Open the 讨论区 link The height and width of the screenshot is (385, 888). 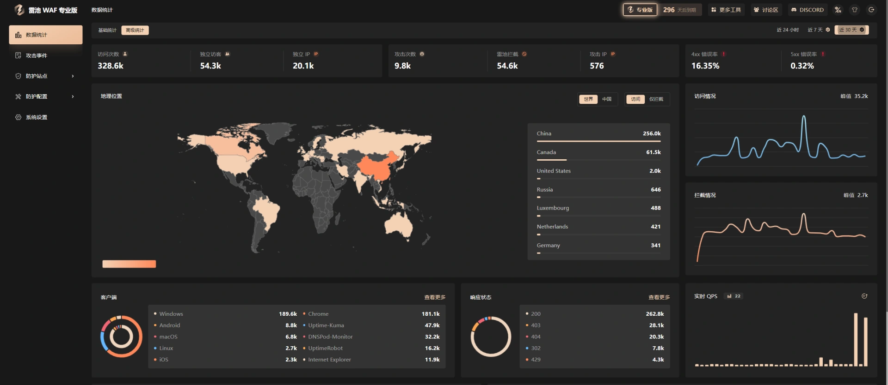tap(766, 10)
